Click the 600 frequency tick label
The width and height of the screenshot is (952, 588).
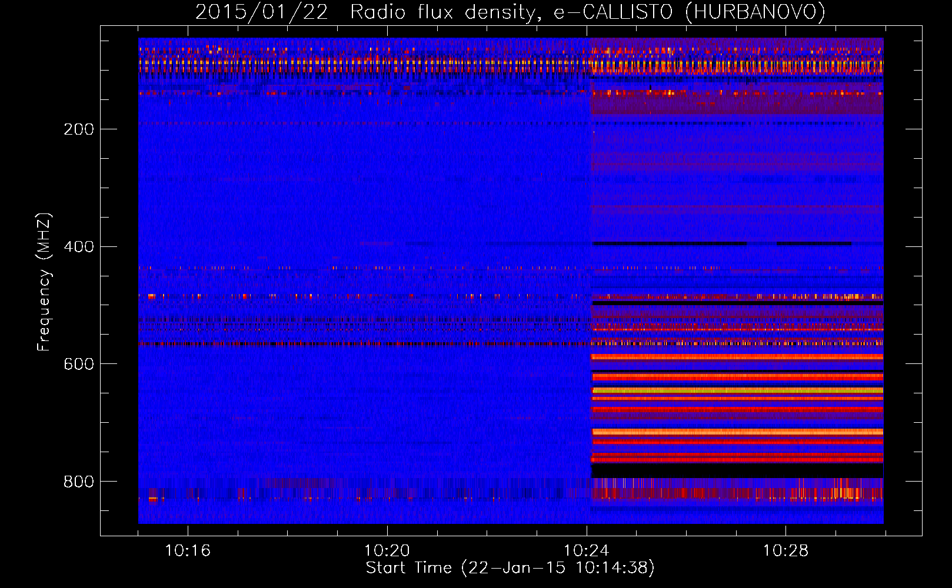point(79,364)
